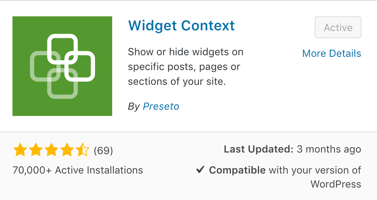The width and height of the screenshot is (377, 200).
Task: Click the first rating star
Action: point(20,150)
